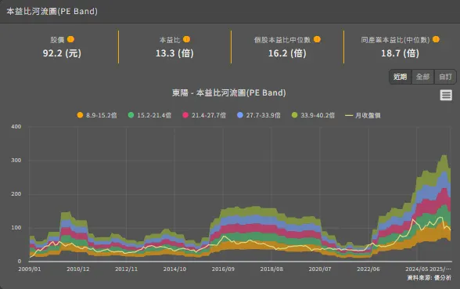The width and height of the screenshot is (460, 289).
Task: Click the 2012/11 x-axis label
Action: point(126,269)
